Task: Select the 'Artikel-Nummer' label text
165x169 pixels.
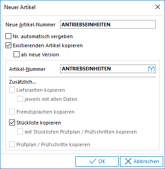Action: [x=27, y=69]
